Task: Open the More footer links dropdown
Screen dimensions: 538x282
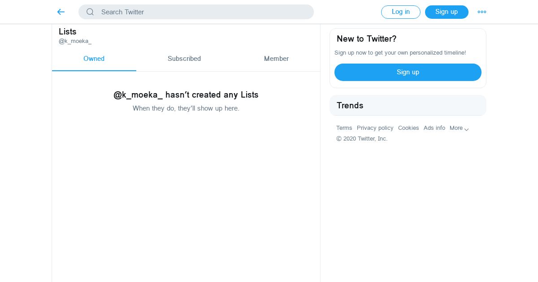Action: (459, 128)
